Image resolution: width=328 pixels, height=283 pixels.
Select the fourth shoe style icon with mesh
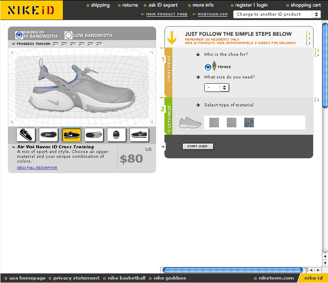(94, 135)
